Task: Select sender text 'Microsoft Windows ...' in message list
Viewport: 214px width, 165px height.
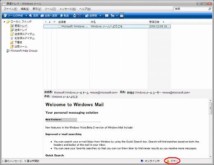Action: 74,26
